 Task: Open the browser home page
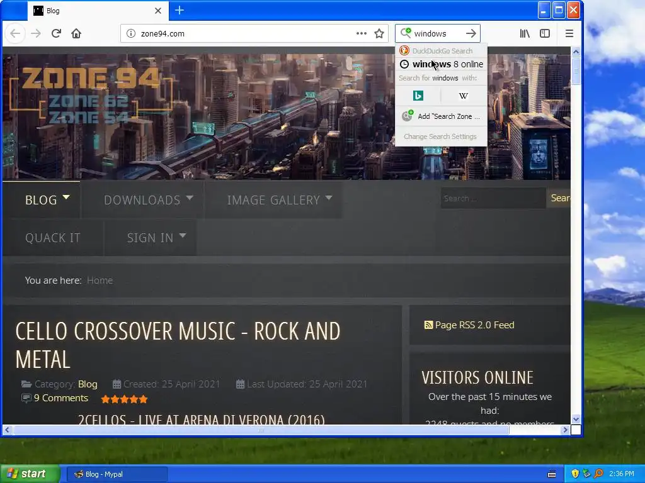click(x=76, y=33)
